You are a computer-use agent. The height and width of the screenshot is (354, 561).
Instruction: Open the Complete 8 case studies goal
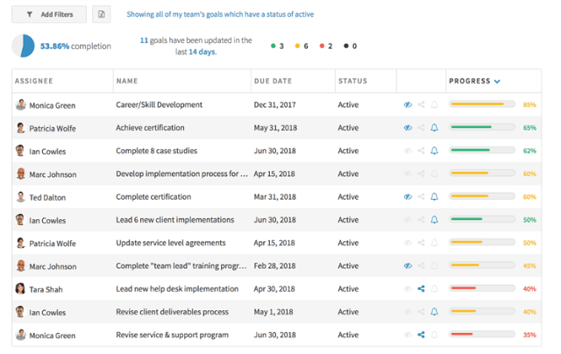point(156,151)
